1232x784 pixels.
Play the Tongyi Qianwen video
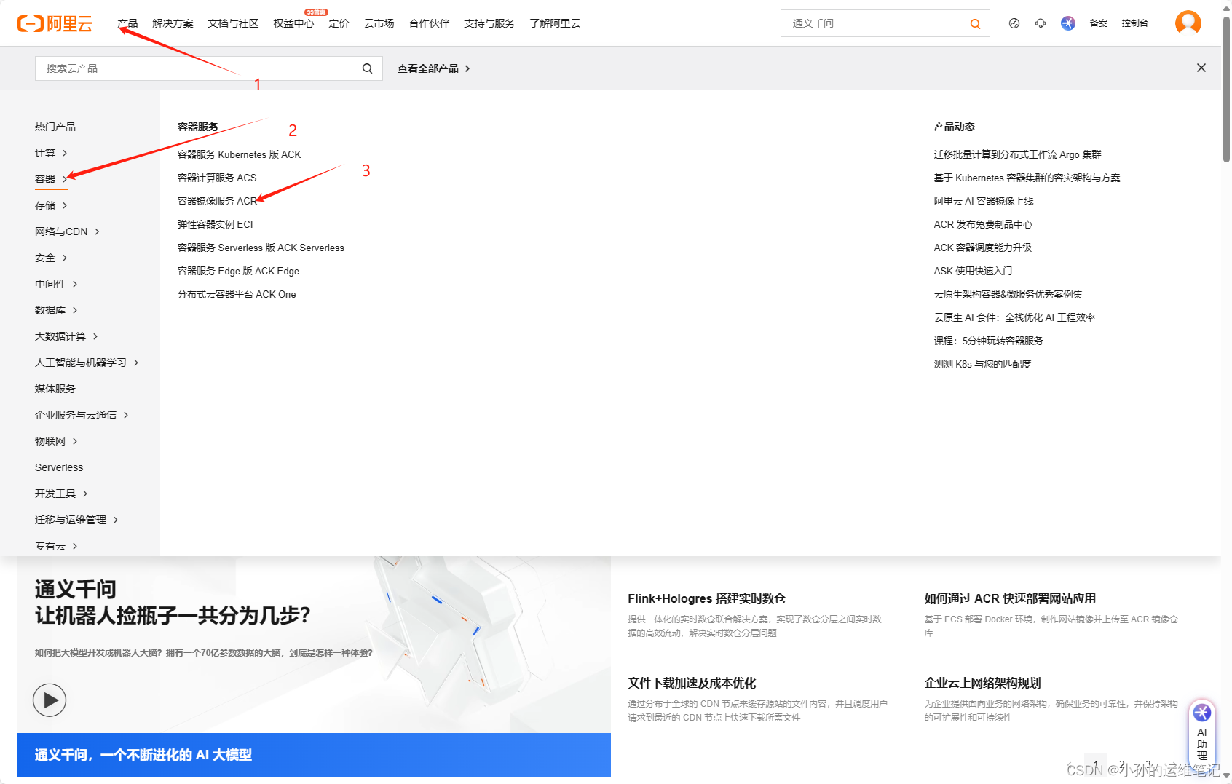click(x=50, y=700)
